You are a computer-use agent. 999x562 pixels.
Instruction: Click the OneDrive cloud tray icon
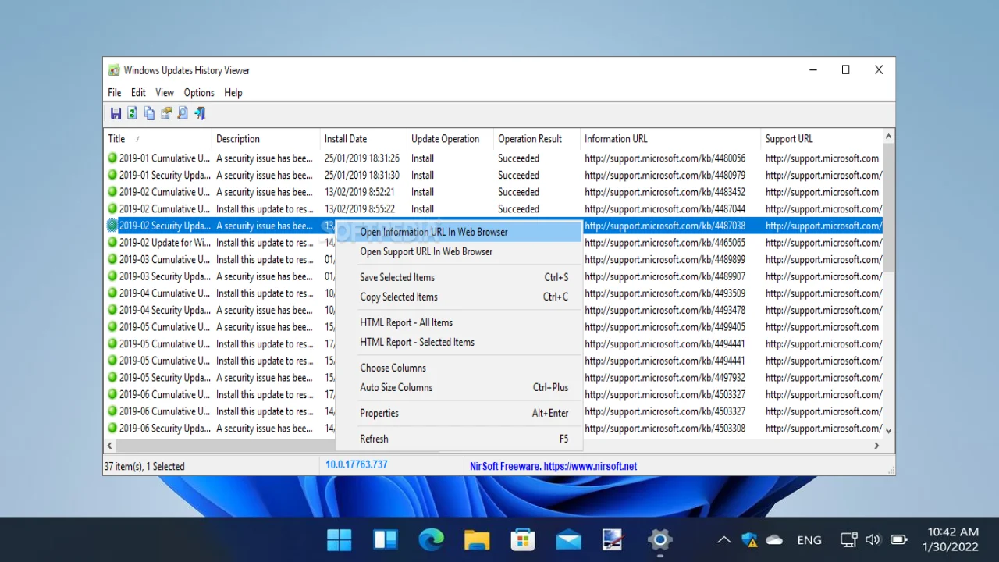(774, 539)
